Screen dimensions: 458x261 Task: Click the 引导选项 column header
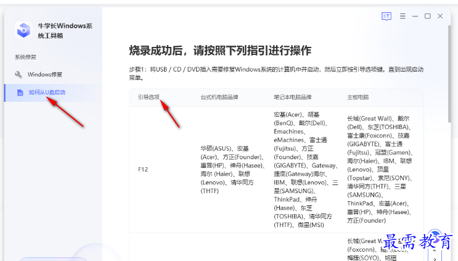click(149, 97)
